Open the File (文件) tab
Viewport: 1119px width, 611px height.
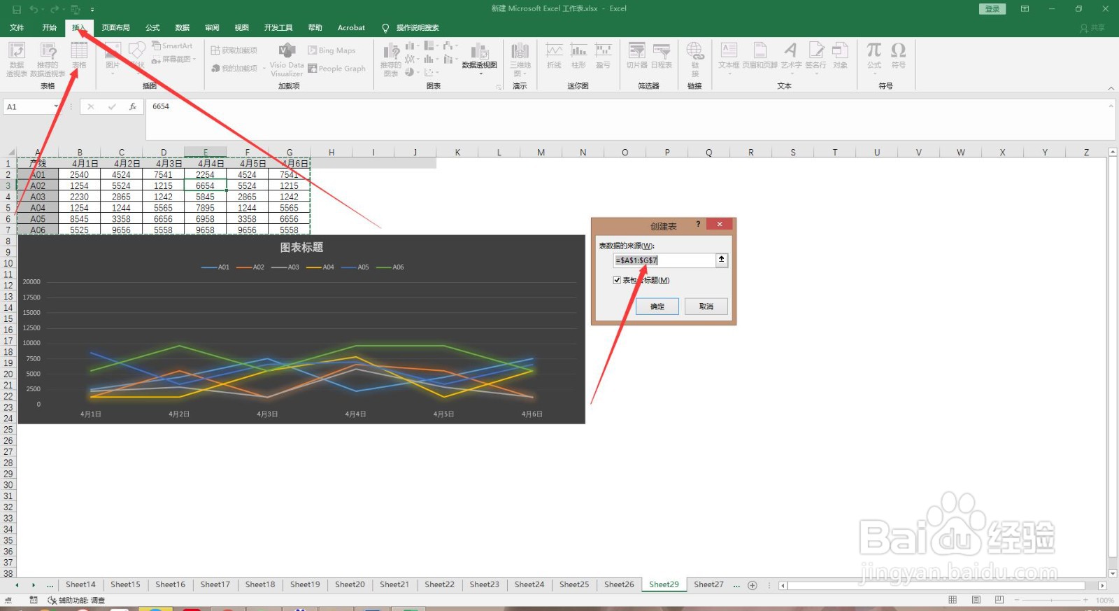tap(17, 28)
